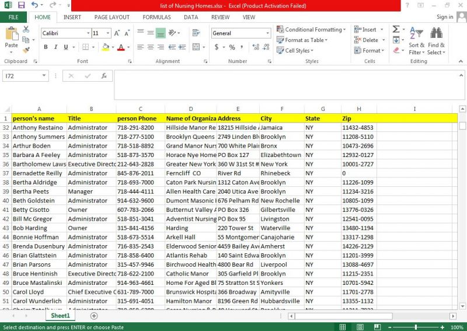
Task: Click Decrease Decimal icon
Action: click(266, 47)
